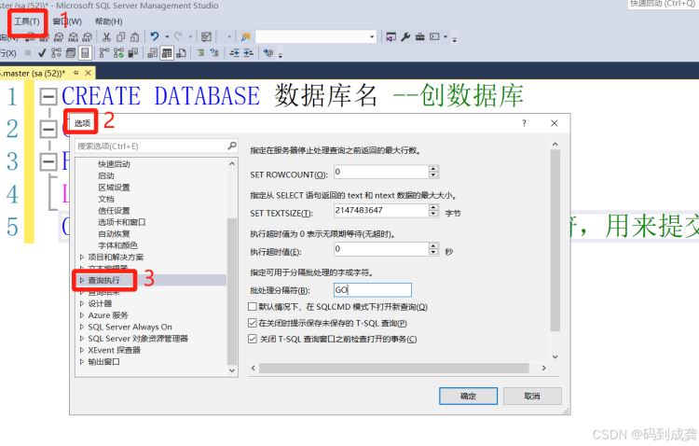This screenshot has height=446, width=699.
Task: Select 输出窗口 in options tree
Action: point(103,362)
